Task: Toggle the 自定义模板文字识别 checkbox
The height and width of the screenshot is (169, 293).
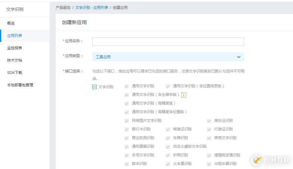Action: (168, 147)
